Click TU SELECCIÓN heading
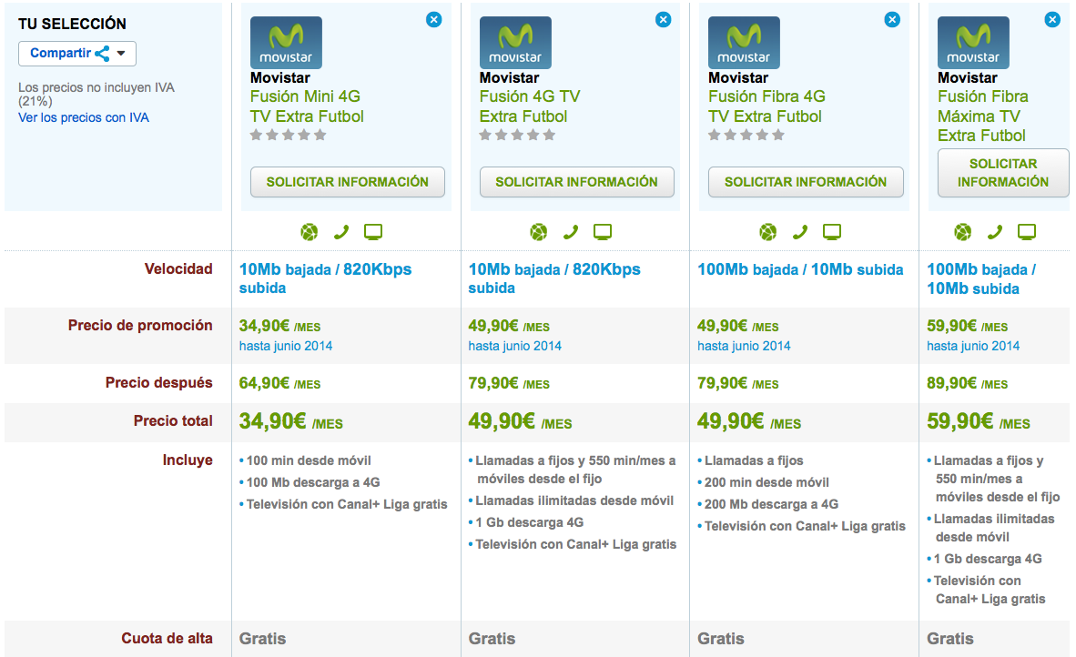 [x=72, y=24]
